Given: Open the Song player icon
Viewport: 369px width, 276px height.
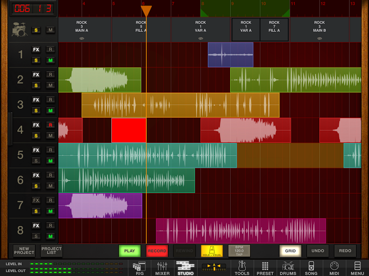Looking at the screenshot, I should 311,267.
